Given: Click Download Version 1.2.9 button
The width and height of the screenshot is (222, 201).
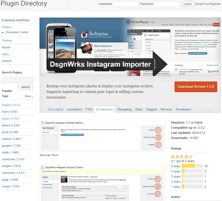Looking at the screenshot, I should [x=196, y=87].
